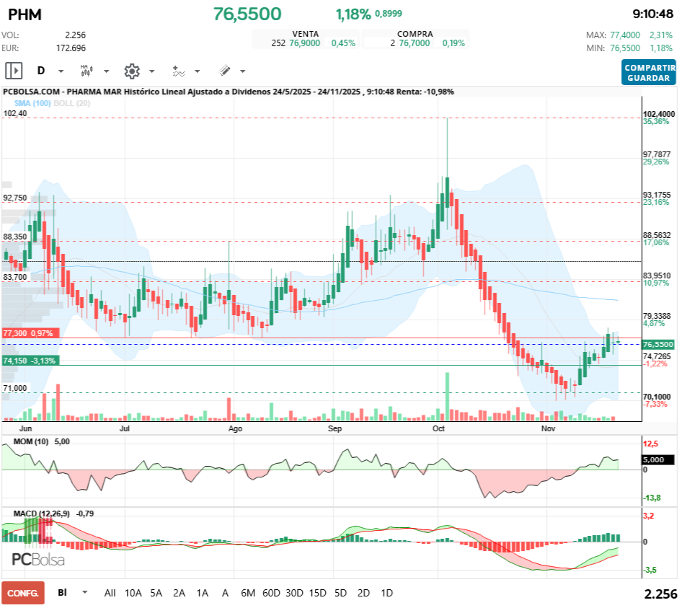Select the 1D time range

coord(386,593)
